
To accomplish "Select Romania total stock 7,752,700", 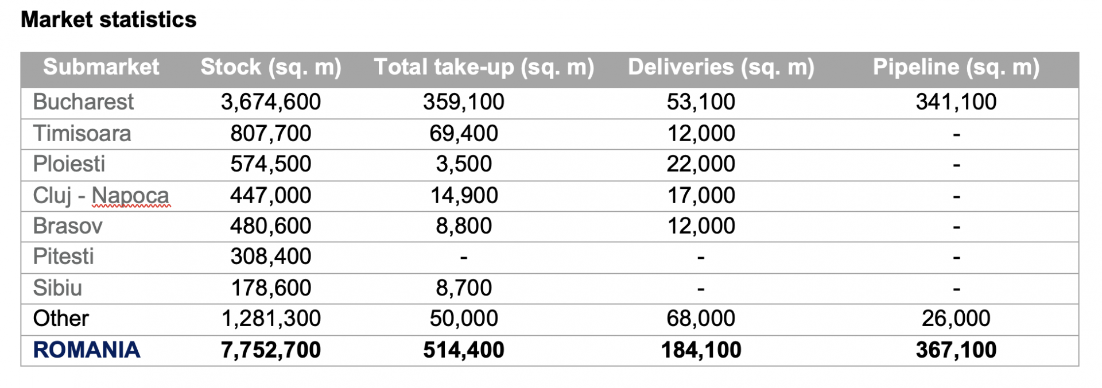I will pyautogui.click(x=271, y=350).
